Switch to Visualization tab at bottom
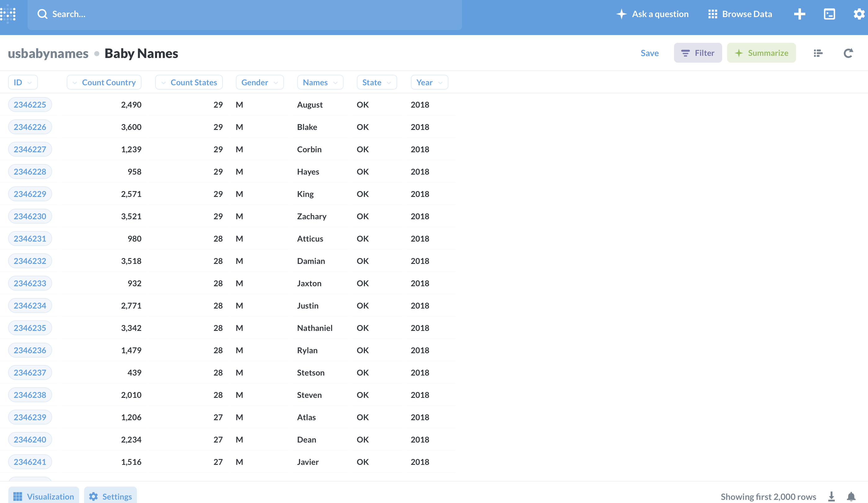The height and width of the screenshot is (503, 868). [x=44, y=496]
